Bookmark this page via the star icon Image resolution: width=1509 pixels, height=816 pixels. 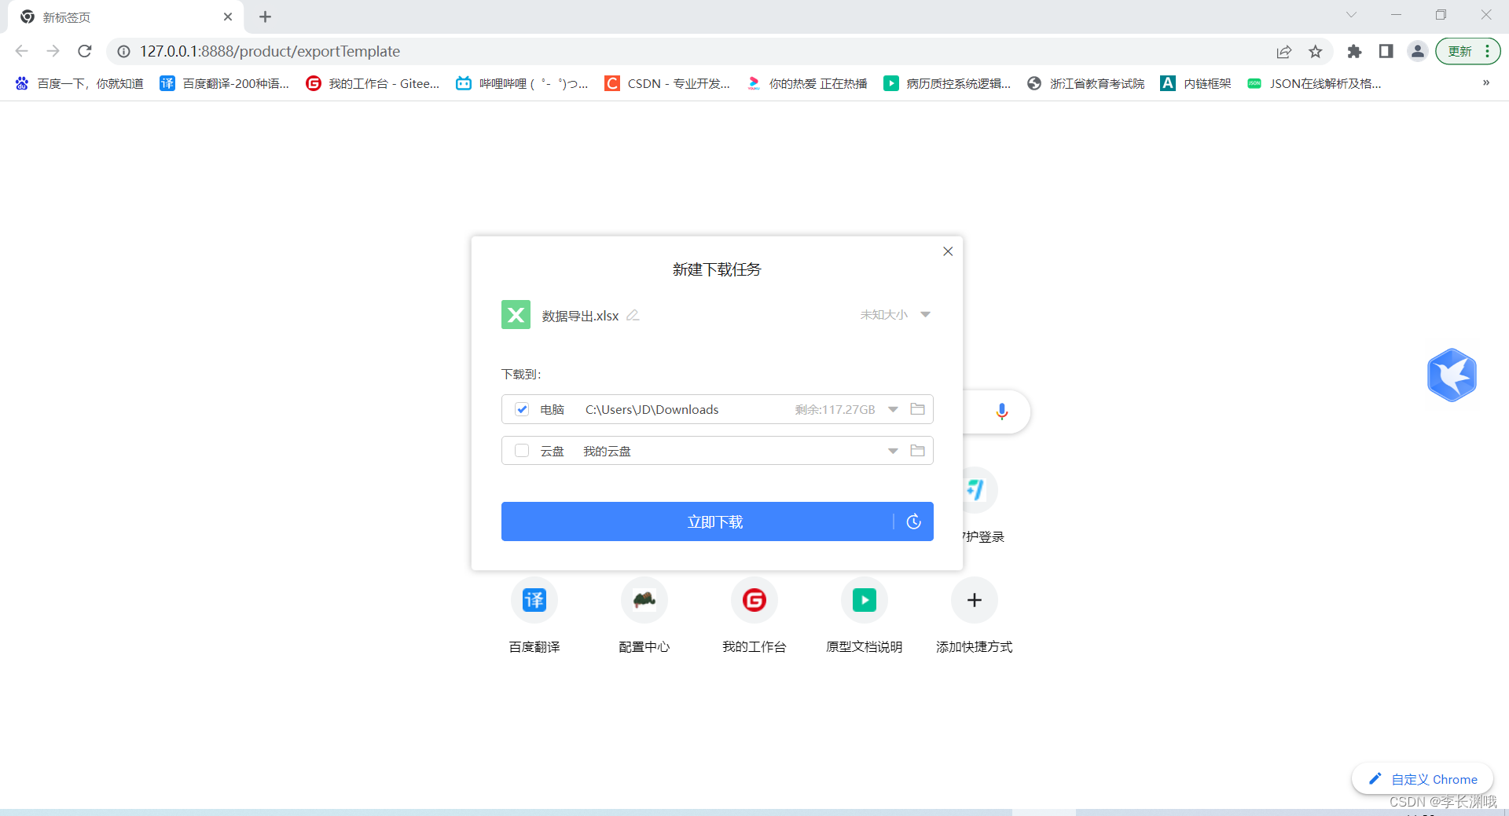[1316, 51]
